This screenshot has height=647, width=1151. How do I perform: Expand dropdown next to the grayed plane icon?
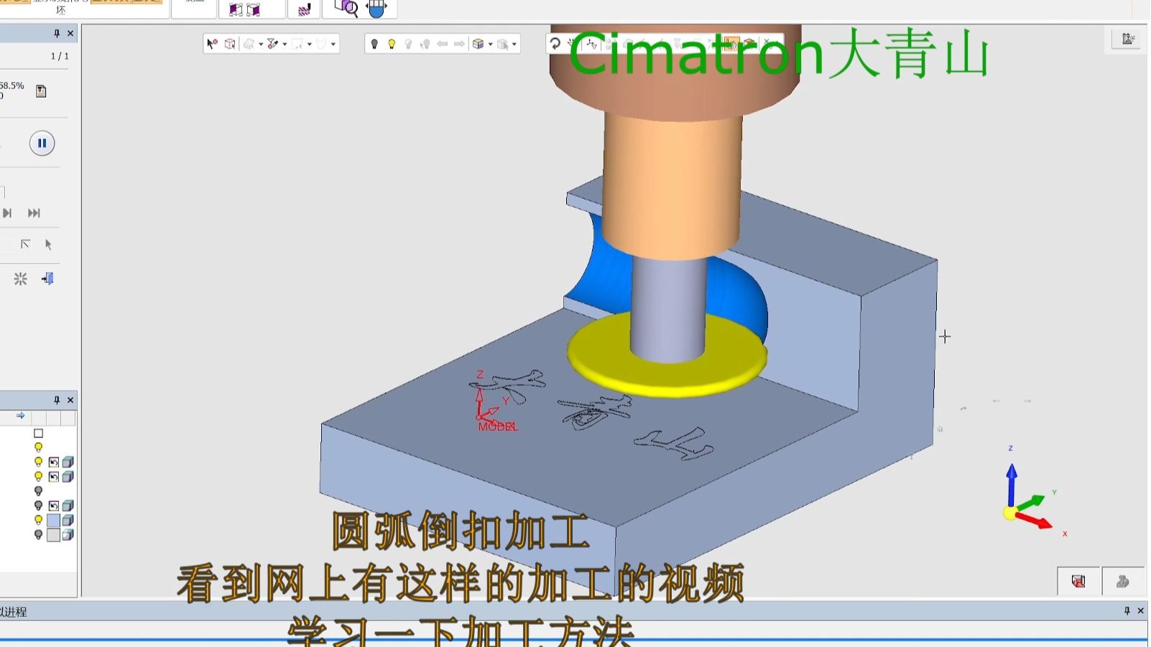[261, 45]
